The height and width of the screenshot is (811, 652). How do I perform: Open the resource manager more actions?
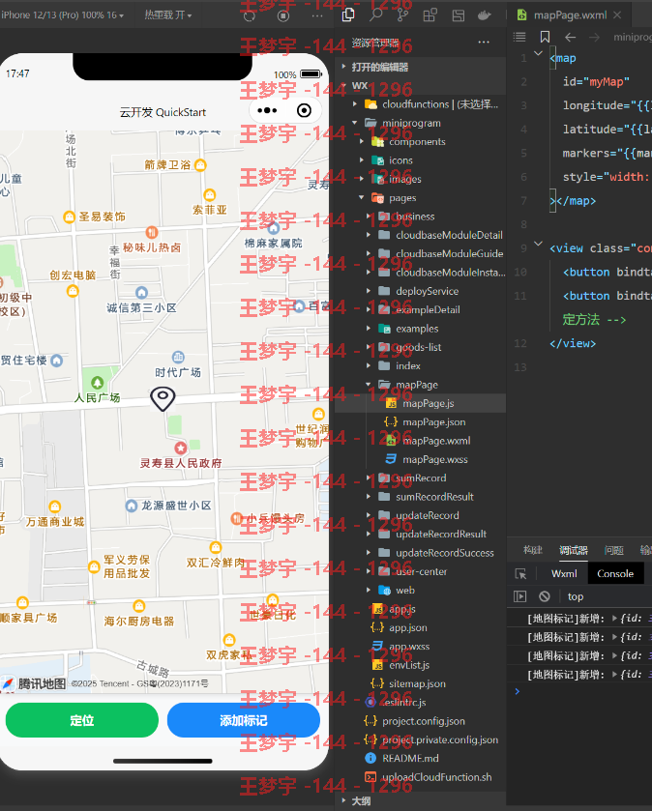tap(484, 43)
